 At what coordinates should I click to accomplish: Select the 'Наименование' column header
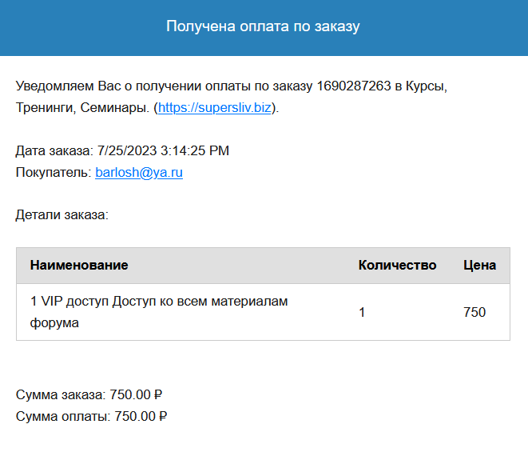[x=79, y=265]
